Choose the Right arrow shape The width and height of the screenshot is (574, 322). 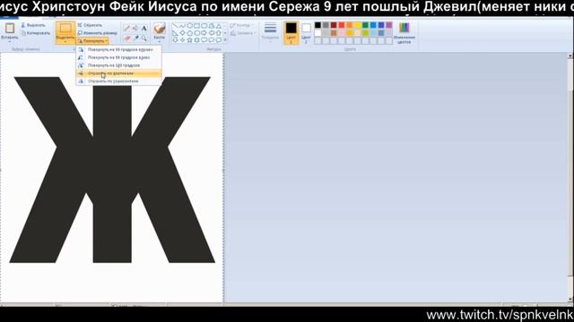pos(204,33)
